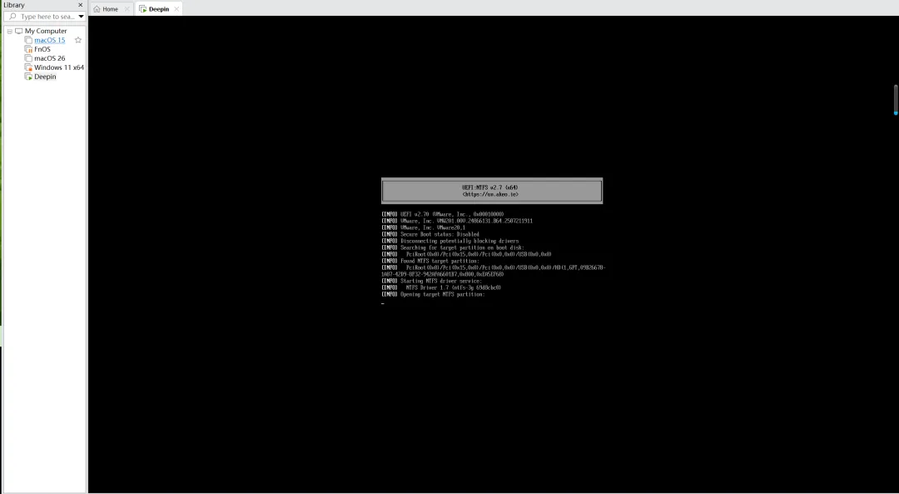This screenshot has height=494, width=899.
Task: Select the My Computer label
Action: pyautogui.click(x=46, y=31)
